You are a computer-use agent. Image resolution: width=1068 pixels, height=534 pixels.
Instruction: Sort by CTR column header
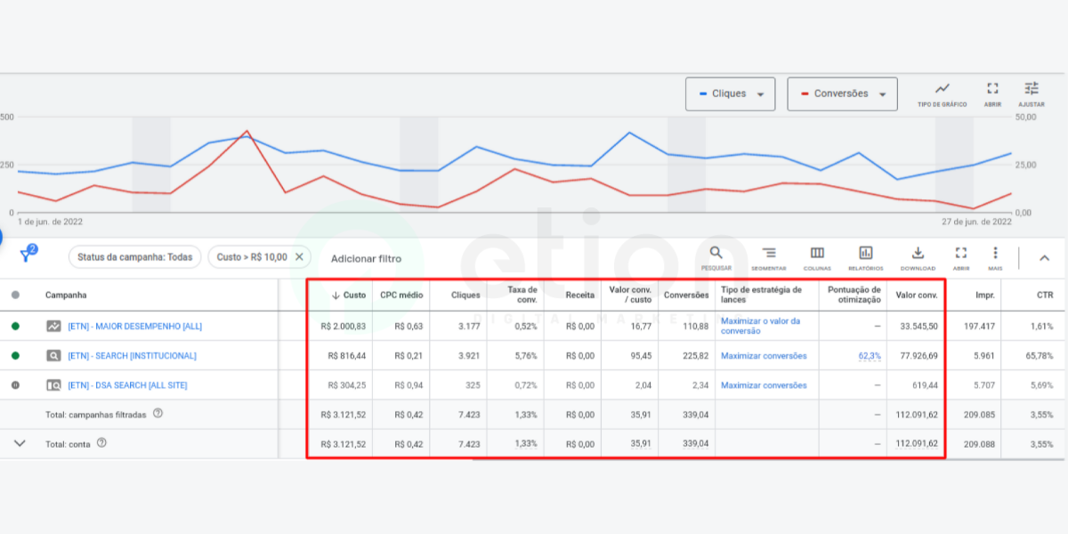click(x=1045, y=295)
